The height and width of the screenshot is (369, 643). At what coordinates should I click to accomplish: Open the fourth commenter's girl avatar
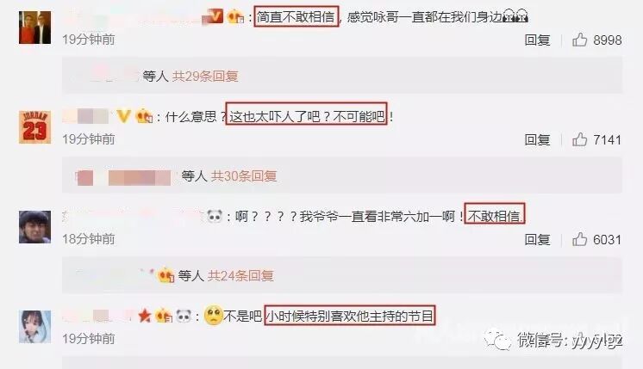(x=34, y=327)
